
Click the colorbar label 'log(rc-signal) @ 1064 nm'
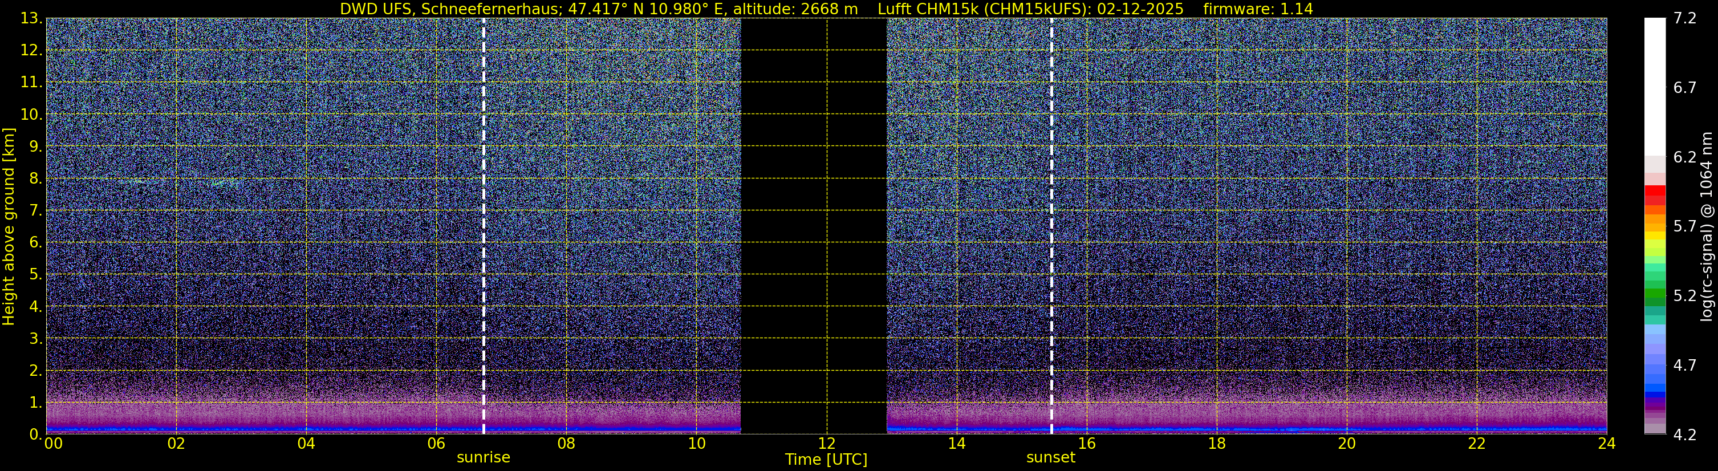coord(1707,226)
